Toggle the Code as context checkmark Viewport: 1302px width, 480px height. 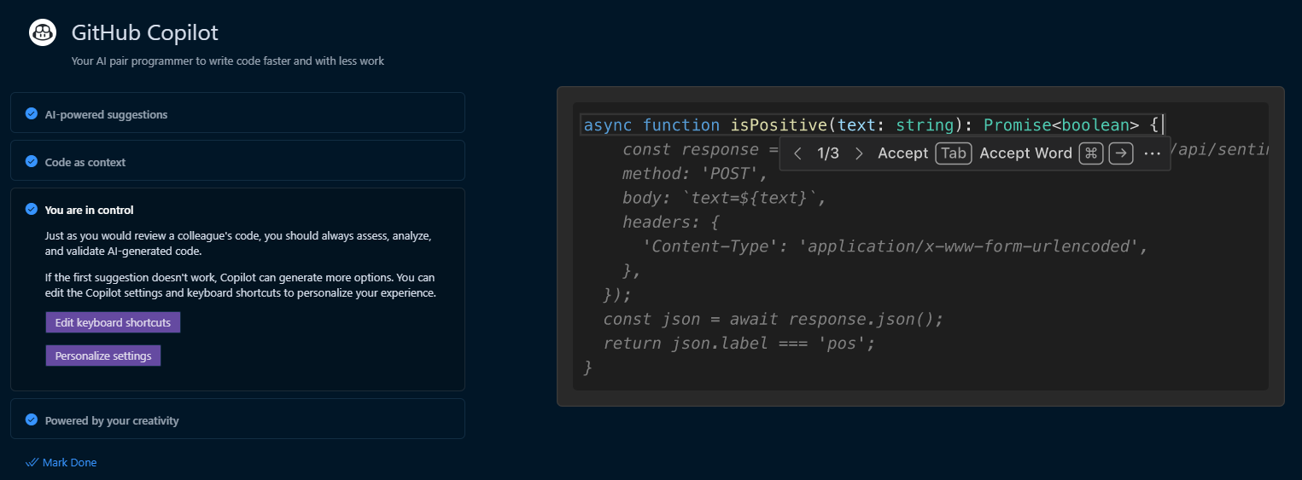point(32,161)
